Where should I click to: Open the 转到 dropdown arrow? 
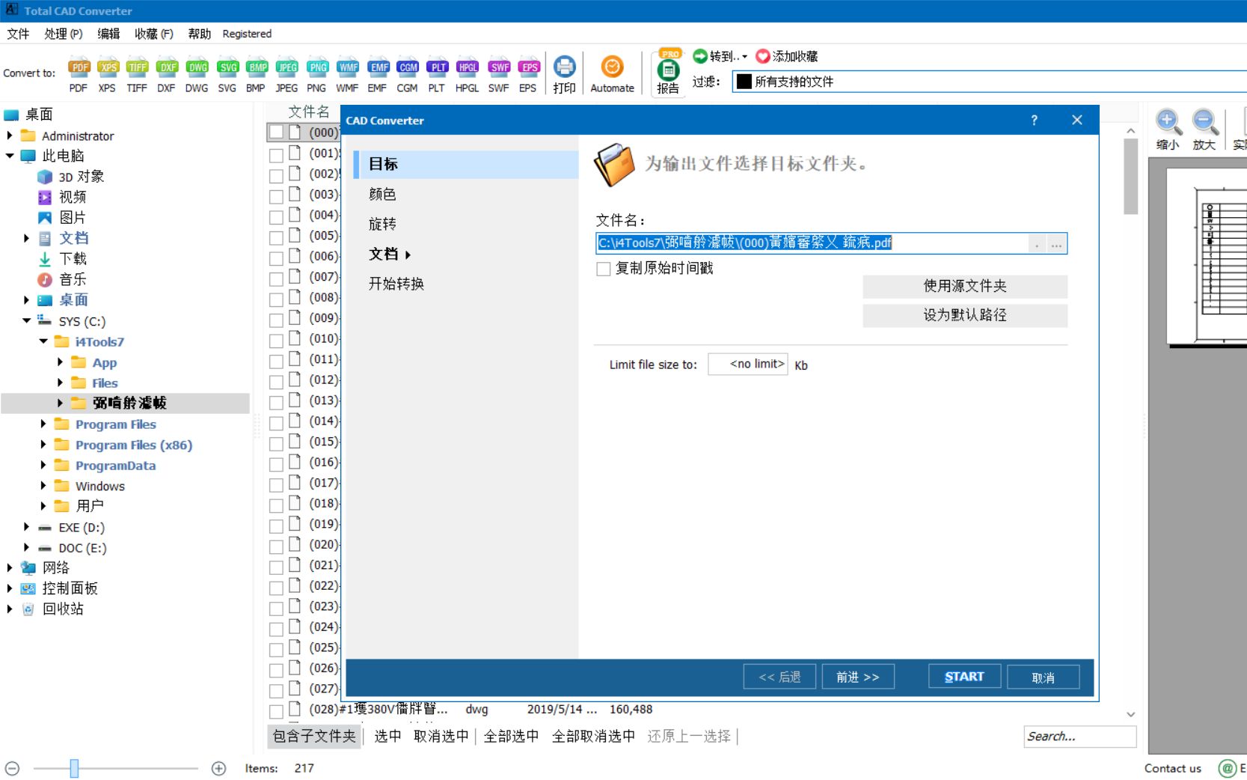744,57
